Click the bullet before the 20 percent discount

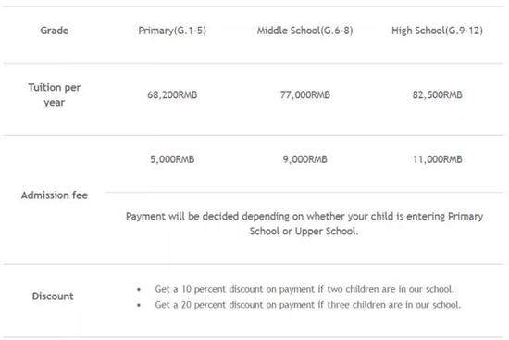pyautogui.click(x=139, y=305)
